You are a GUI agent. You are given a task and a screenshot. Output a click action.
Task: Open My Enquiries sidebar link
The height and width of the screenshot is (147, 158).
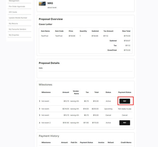[x=14, y=35]
